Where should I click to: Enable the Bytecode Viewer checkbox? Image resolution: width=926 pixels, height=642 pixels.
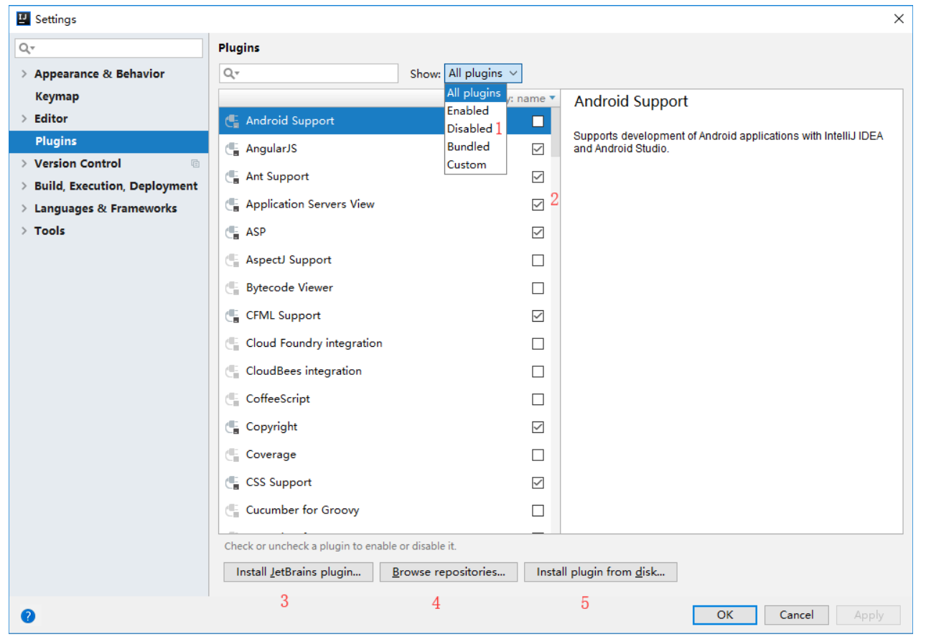pyautogui.click(x=538, y=288)
